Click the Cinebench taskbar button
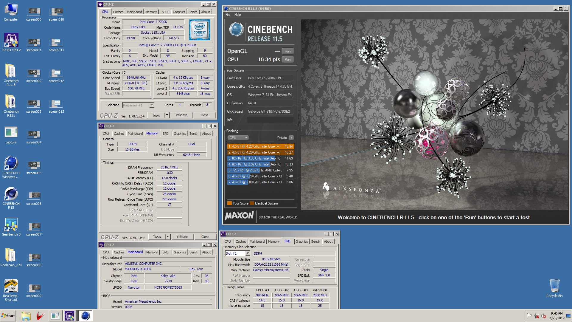 click(85, 316)
